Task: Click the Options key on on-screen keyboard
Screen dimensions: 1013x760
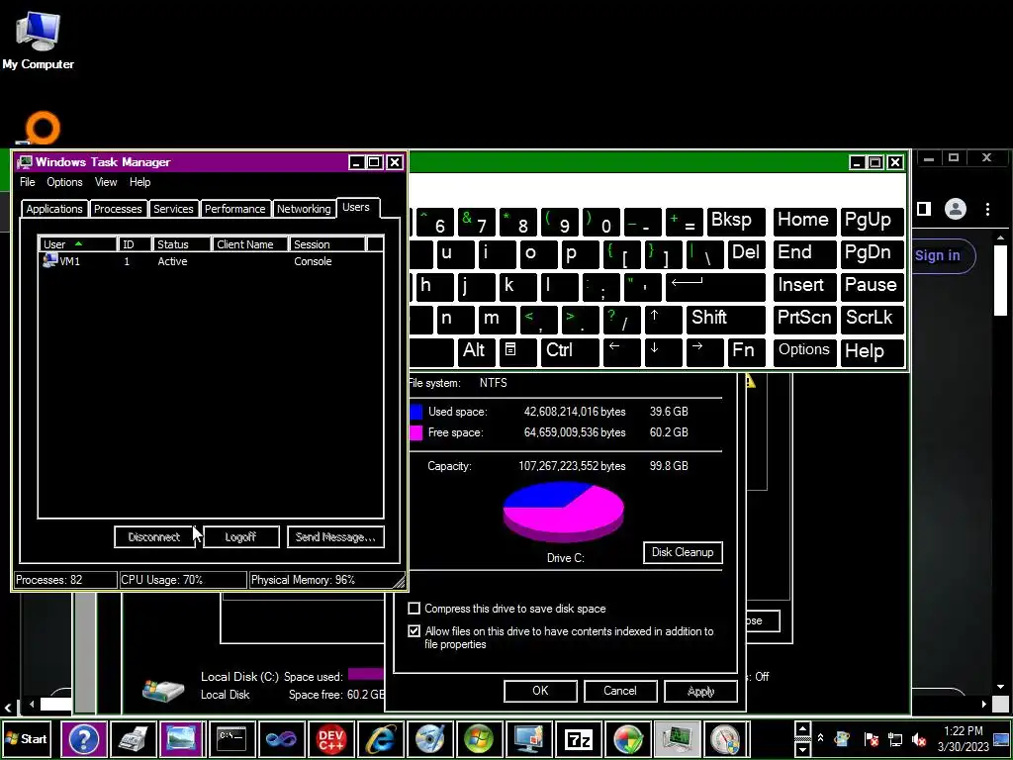Action: (x=804, y=351)
